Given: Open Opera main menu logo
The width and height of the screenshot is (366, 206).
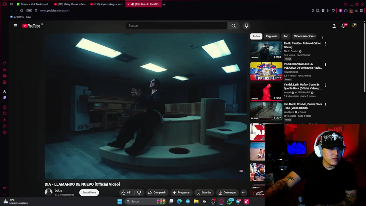Looking at the screenshot, I should tap(5, 4).
